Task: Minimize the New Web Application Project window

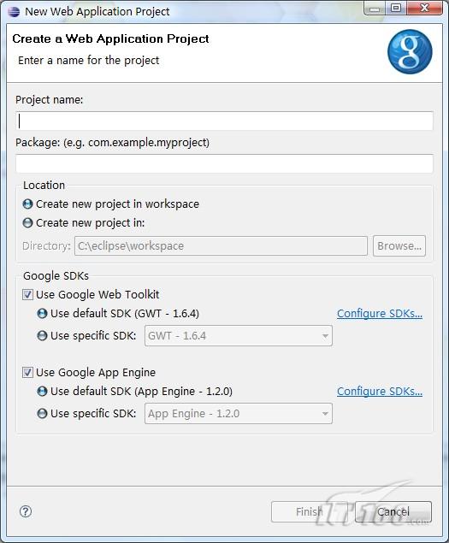Action: [x=375, y=9]
